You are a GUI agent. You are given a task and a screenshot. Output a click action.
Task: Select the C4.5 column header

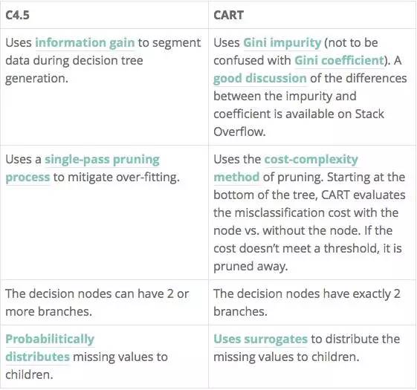pyautogui.click(x=17, y=15)
